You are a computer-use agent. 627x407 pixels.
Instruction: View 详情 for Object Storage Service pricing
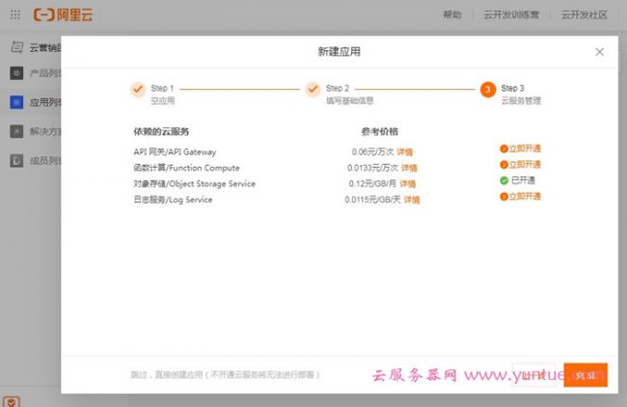click(408, 183)
